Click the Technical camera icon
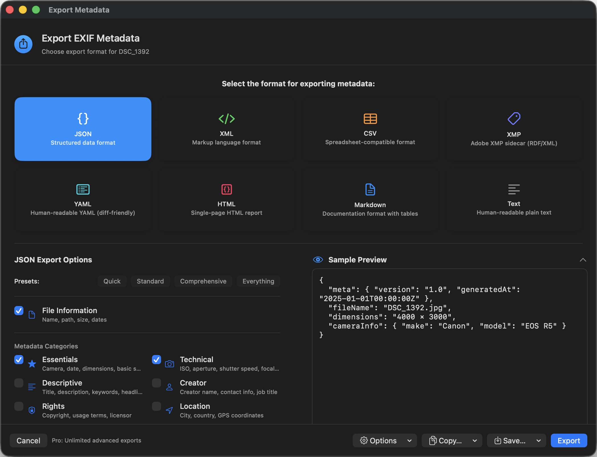The image size is (597, 457). (169, 364)
